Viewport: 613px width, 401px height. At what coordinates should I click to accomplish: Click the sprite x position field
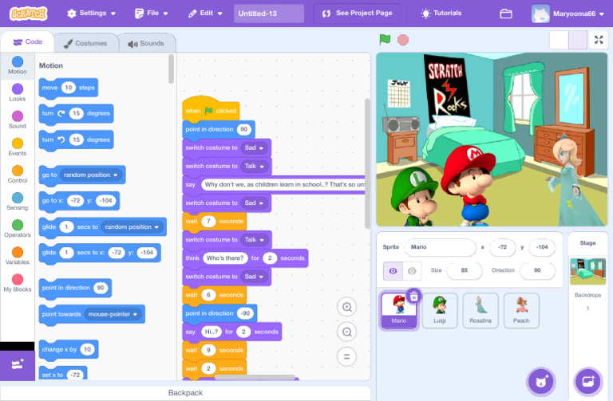(502, 247)
